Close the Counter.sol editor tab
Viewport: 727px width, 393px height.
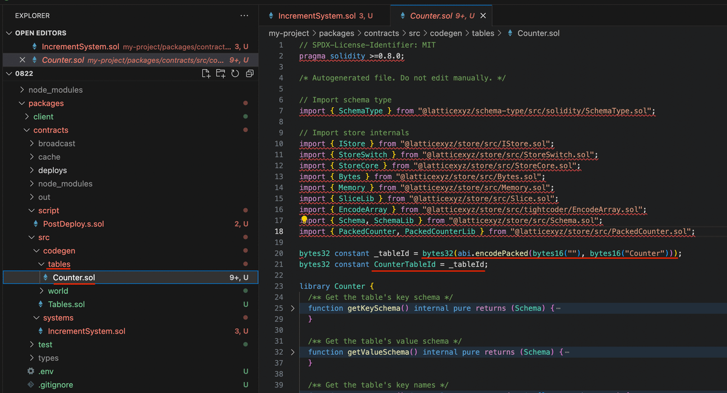click(x=483, y=16)
